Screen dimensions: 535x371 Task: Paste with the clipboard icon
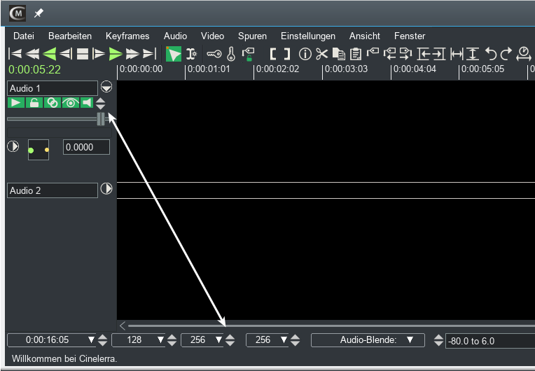tap(356, 54)
